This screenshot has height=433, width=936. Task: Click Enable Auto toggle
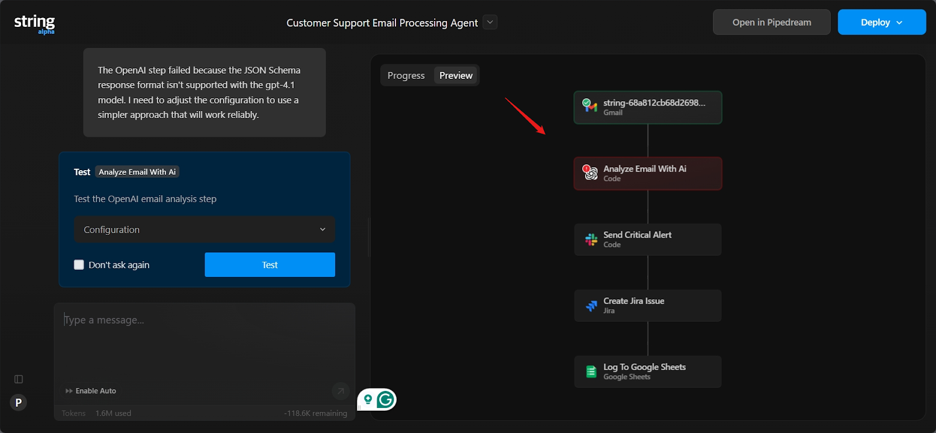click(91, 391)
